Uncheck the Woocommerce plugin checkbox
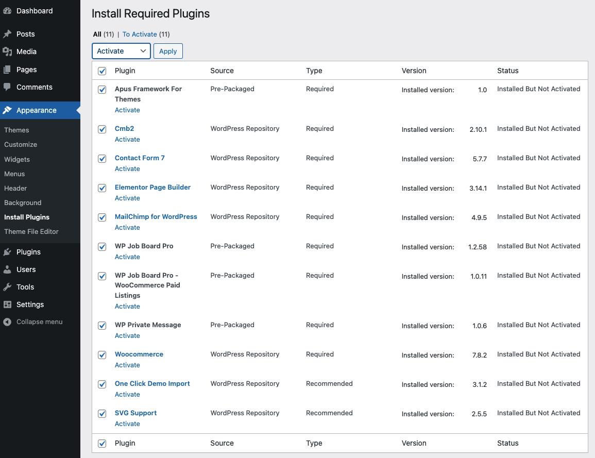The width and height of the screenshot is (595, 458). 102,355
